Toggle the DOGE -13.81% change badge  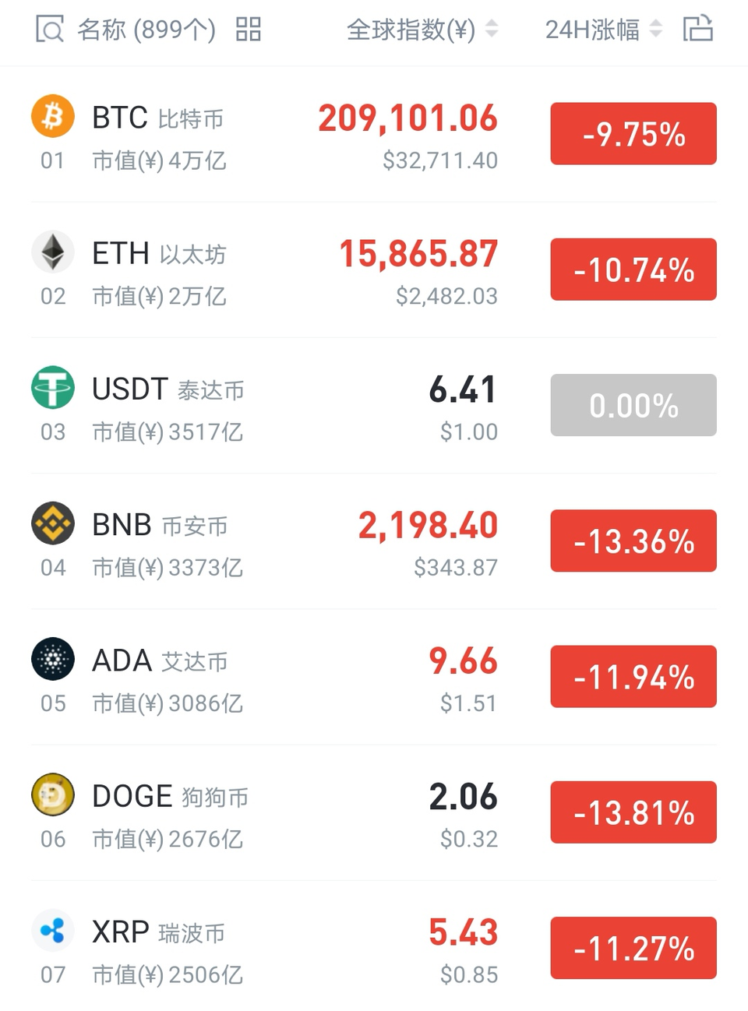pyautogui.click(x=633, y=812)
